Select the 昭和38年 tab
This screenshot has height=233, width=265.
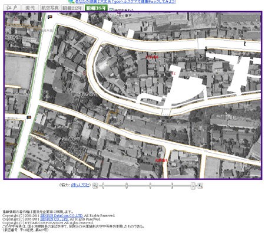96,8
